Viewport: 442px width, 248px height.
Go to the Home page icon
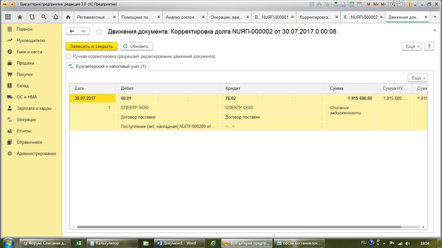pyautogui.click(x=68, y=17)
